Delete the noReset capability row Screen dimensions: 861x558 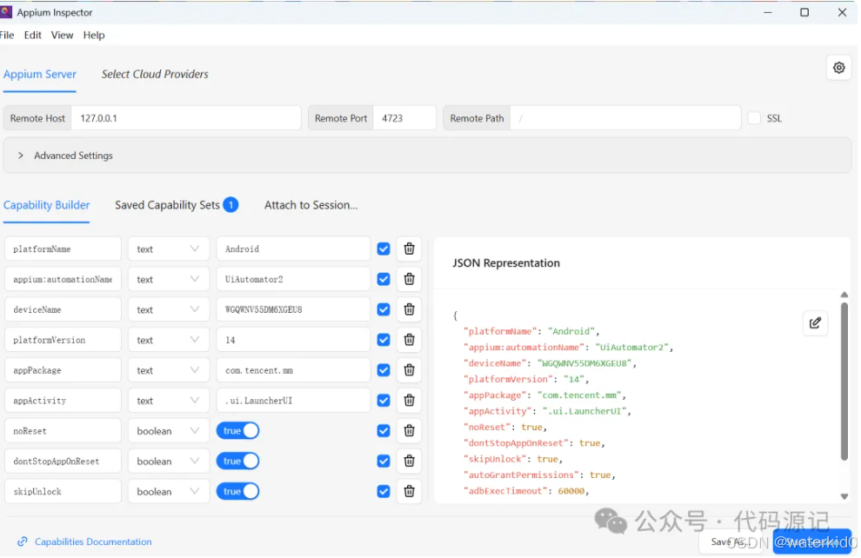pyautogui.click(x=410, y=432)
